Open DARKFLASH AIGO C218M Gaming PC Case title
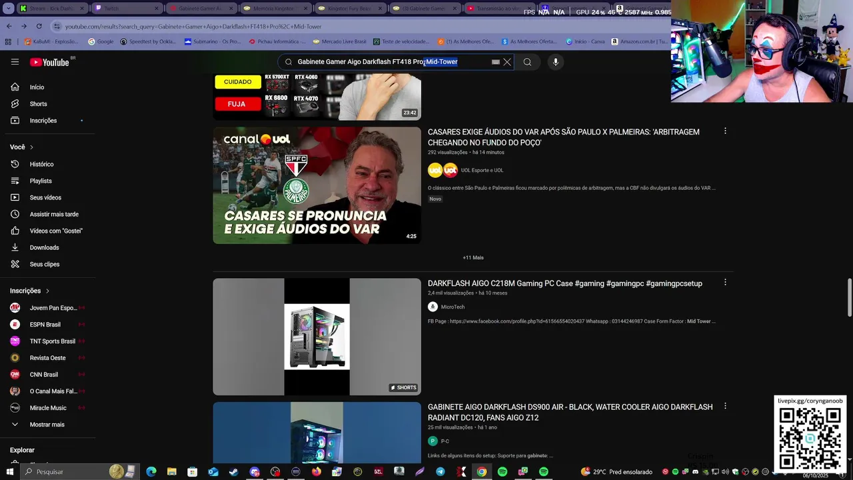Viewport: 853px width, 480px height. (565, 283)
